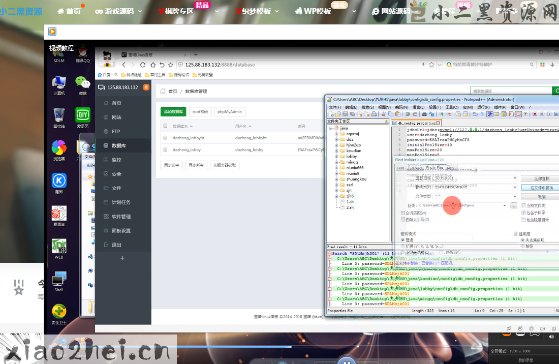The width and height of the screenshot is (559, 364).
Task: Open 安全 in BT panel sidebar
Action: click(123, 174)
